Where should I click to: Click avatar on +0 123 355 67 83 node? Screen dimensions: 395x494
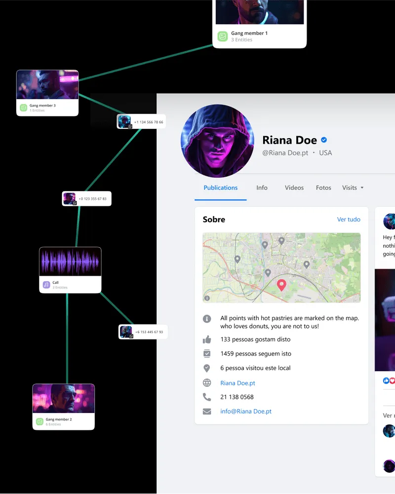(70, 198)
